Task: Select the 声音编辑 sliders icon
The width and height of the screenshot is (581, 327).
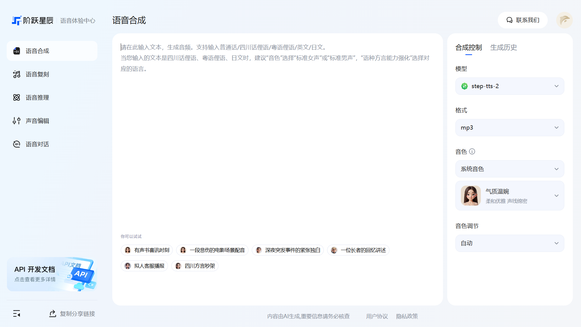Action: pos(17,121)
